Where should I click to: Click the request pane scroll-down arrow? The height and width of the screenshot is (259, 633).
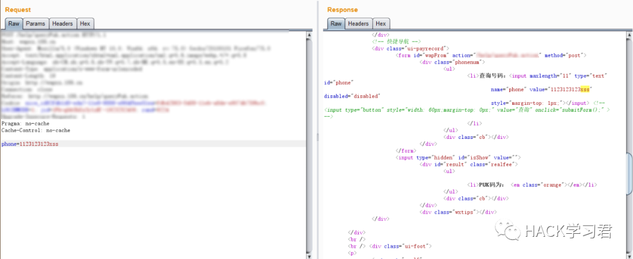point(309,255)
